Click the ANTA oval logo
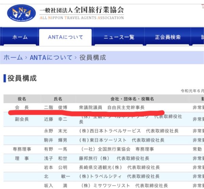 coord(21,13)
